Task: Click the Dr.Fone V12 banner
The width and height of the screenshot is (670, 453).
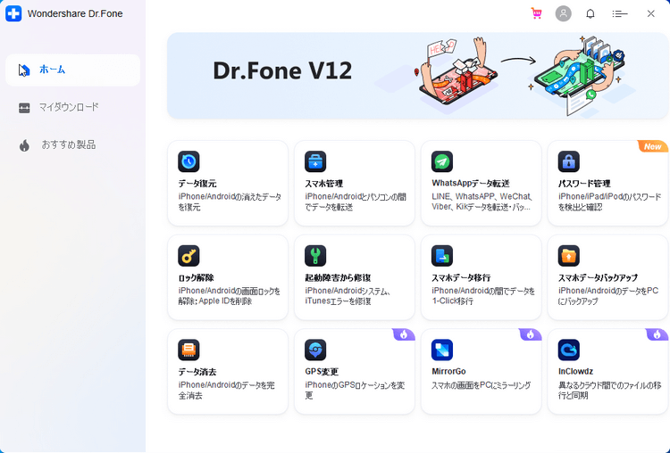Action: 418,76
